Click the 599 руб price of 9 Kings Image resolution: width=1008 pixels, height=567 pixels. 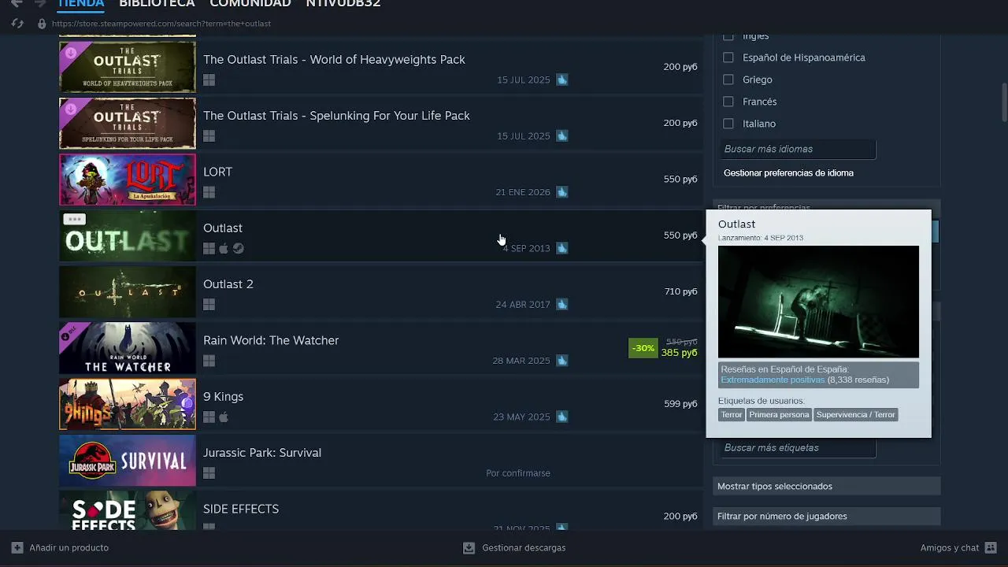680,404
